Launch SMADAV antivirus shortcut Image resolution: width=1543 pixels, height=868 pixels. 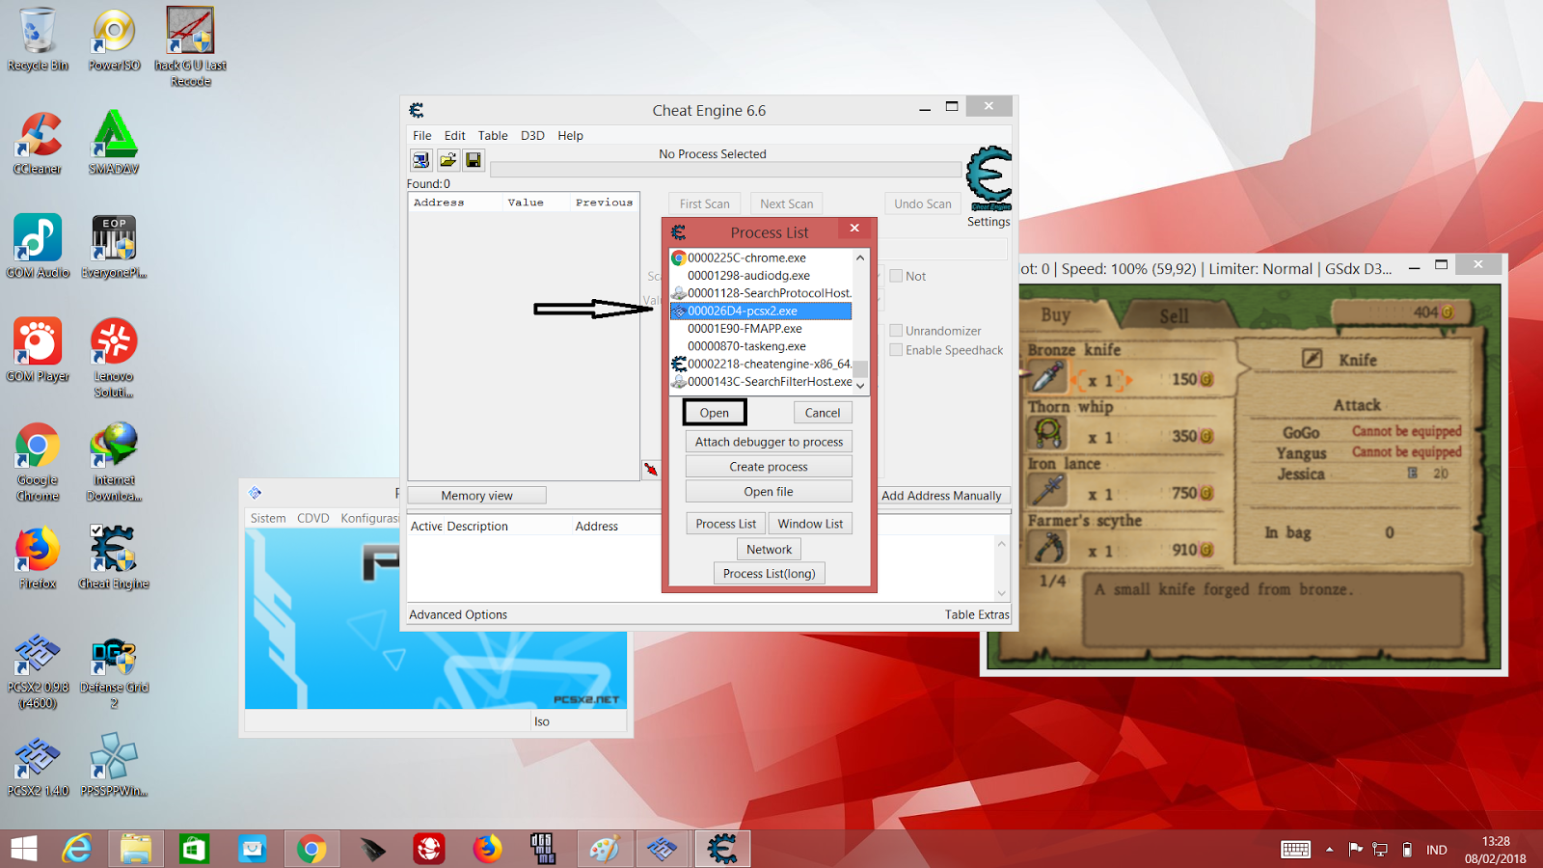114,143
